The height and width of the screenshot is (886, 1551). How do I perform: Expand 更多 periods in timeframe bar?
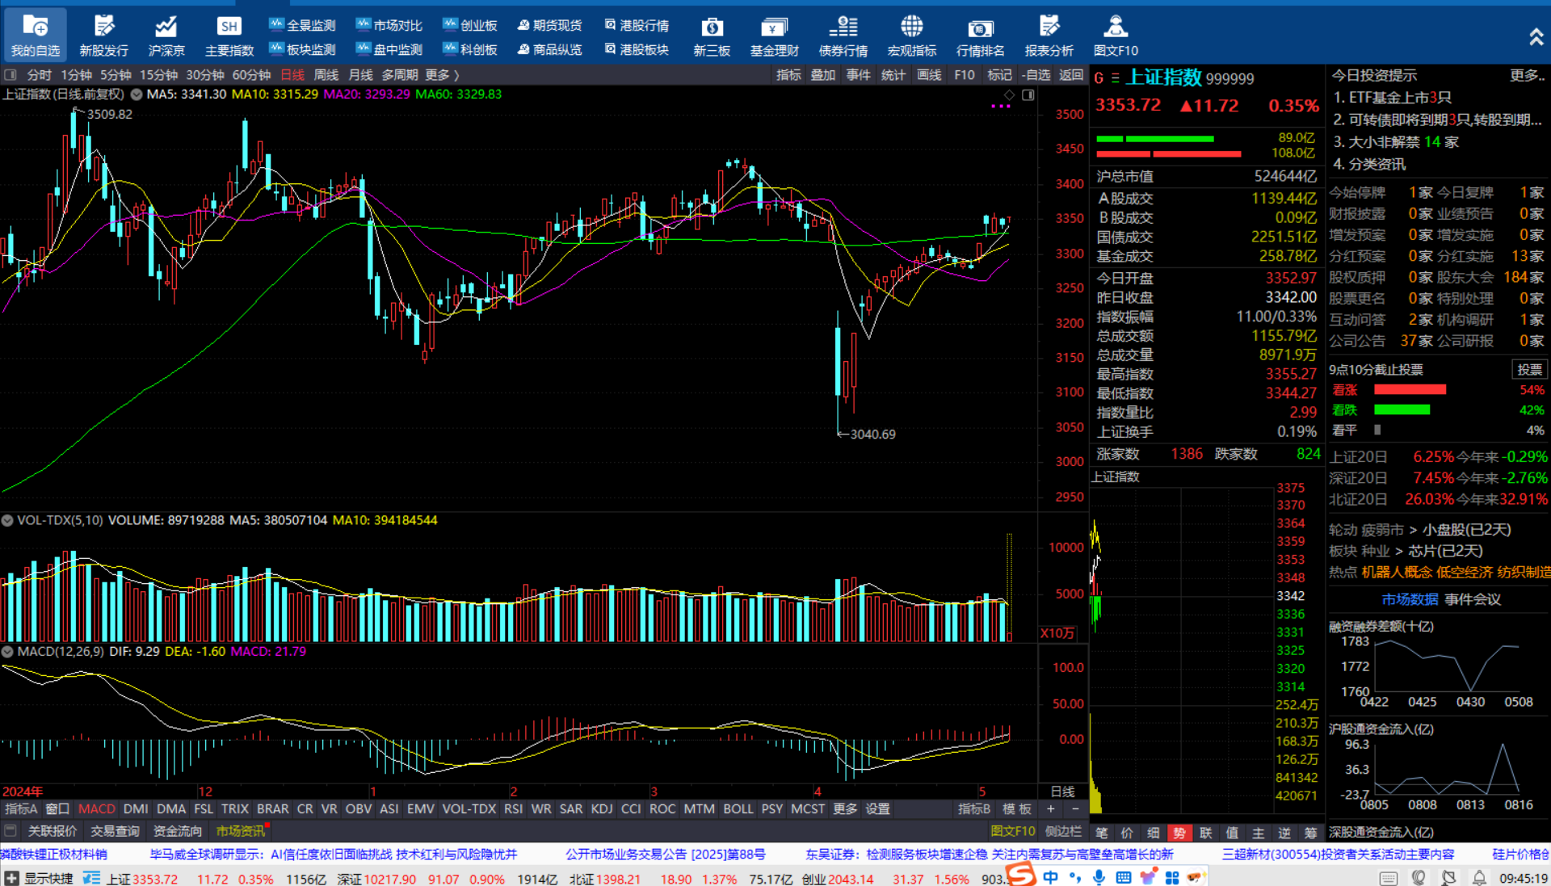(442, 75)
